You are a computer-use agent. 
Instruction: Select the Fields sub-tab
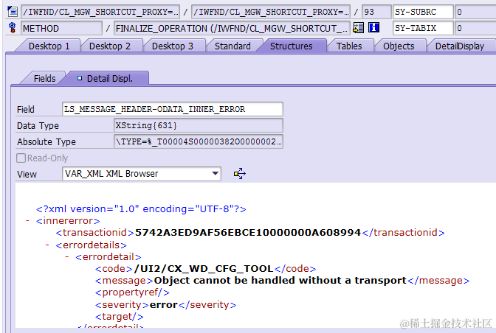[44, 78]
